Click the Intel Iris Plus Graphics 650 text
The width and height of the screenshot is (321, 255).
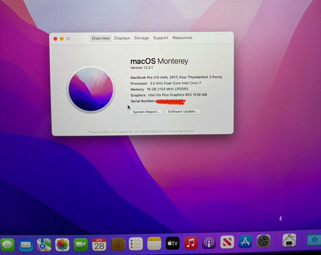pos(177,95)
